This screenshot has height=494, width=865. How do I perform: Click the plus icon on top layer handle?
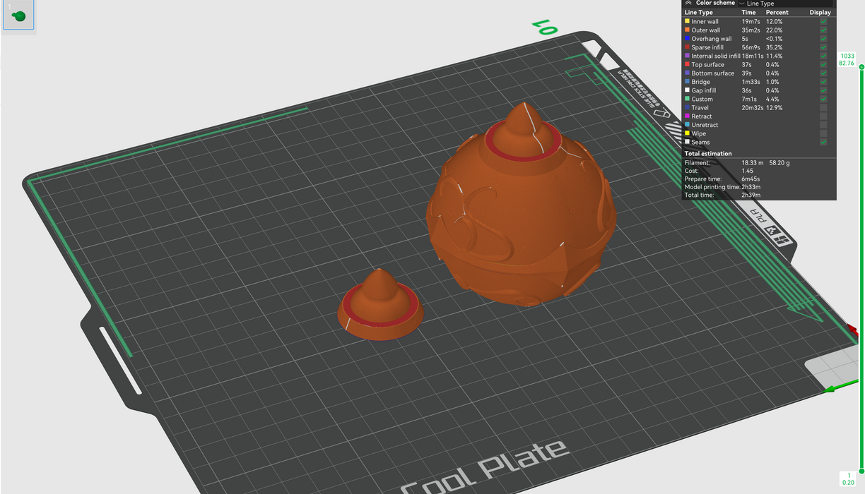click(x=861, y=66)
